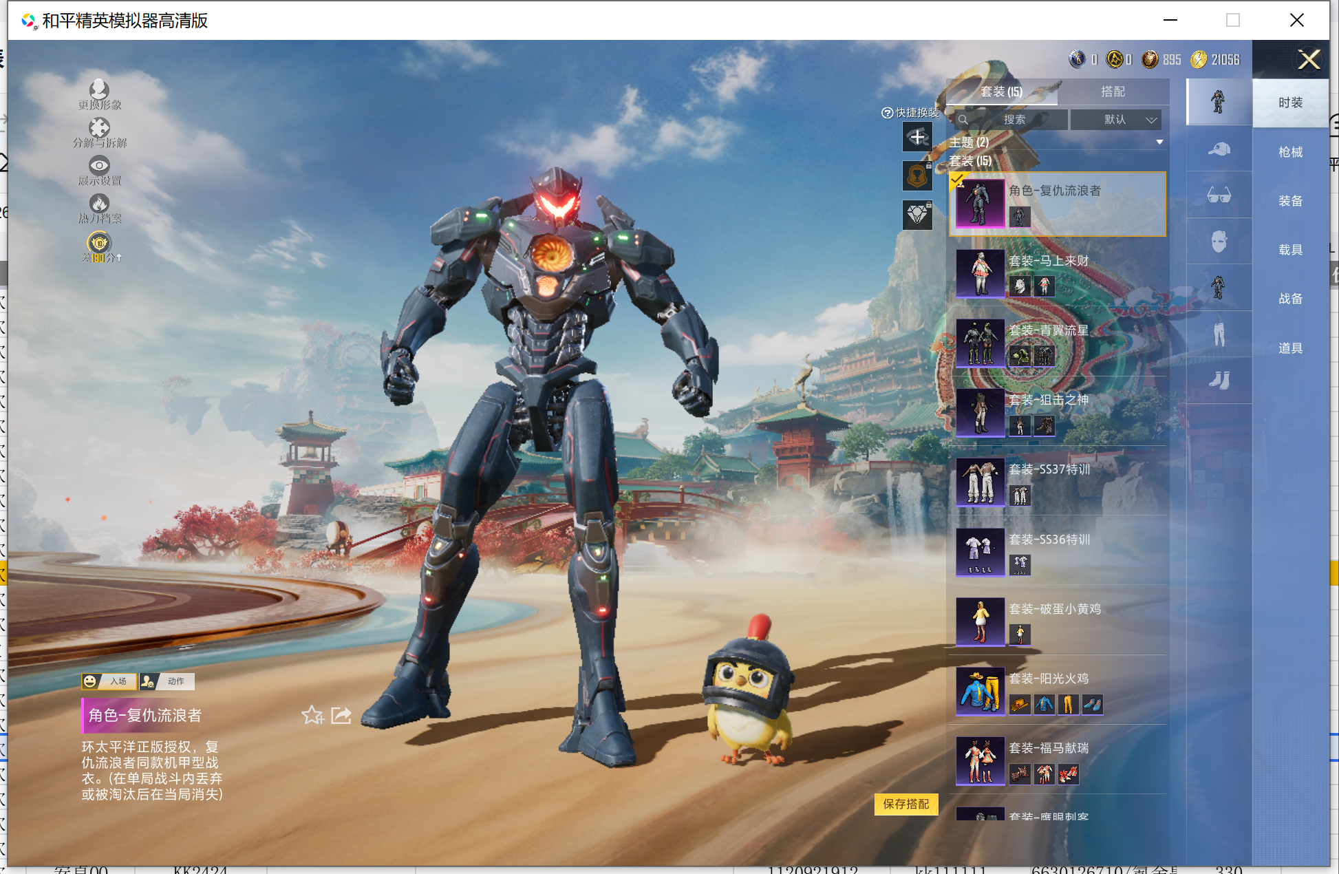Toggle the 入场 entrance emote button
The image size is (1339, 874).
[x=109, y=681]
